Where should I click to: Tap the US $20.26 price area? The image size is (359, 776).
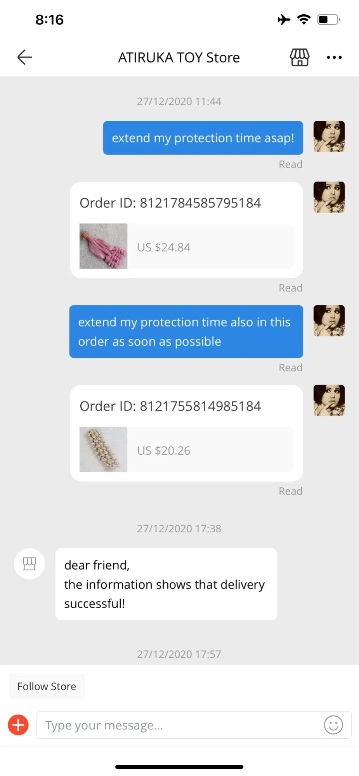(x=210, y=449)
